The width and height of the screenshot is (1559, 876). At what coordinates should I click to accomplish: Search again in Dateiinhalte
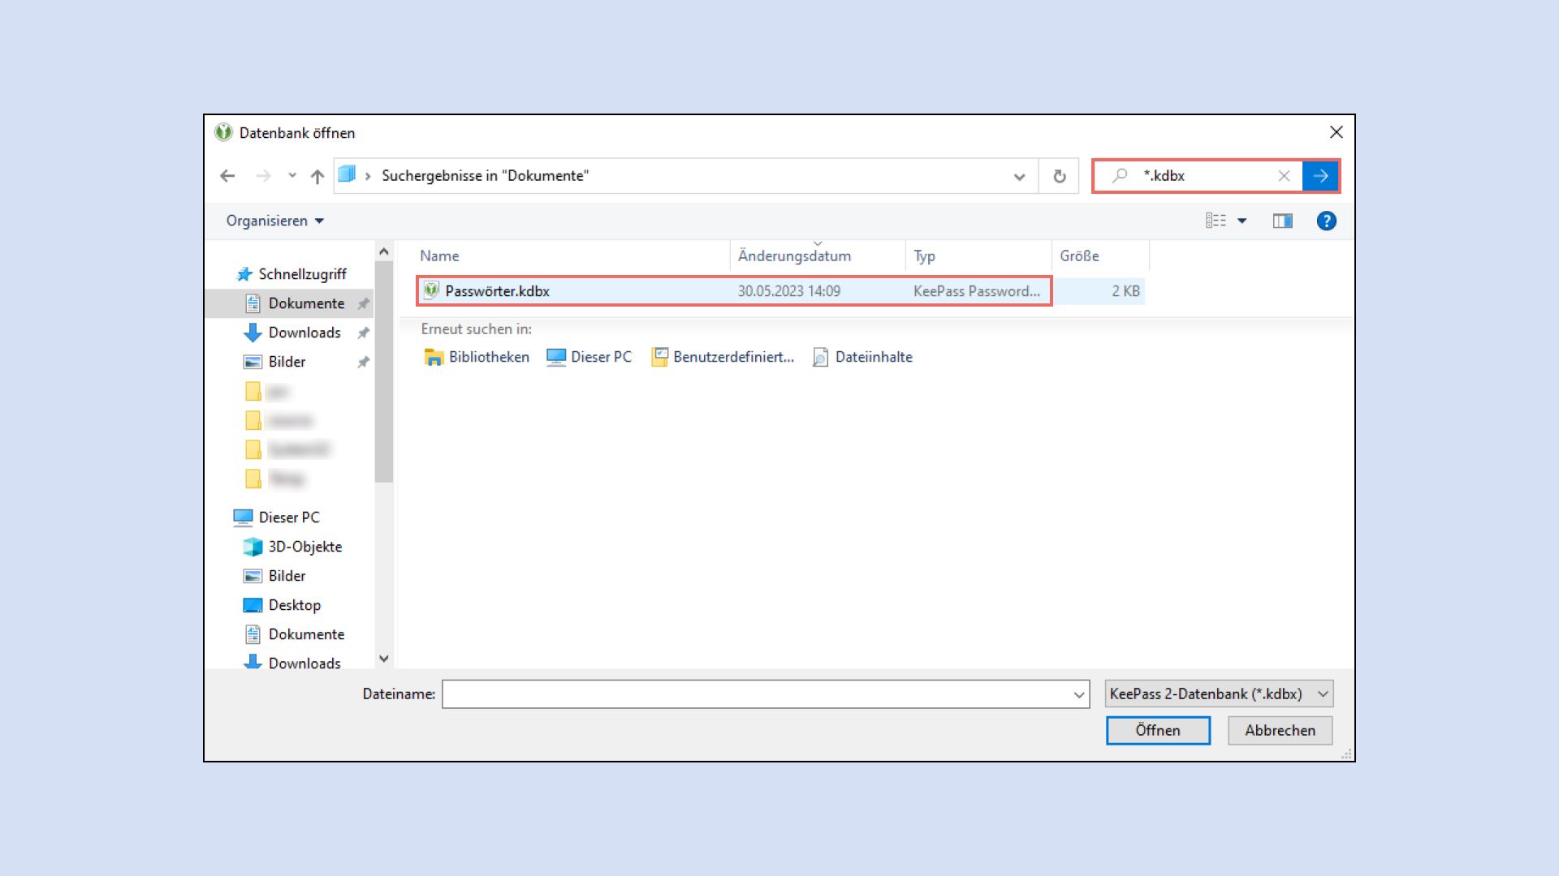click(873, 357)
